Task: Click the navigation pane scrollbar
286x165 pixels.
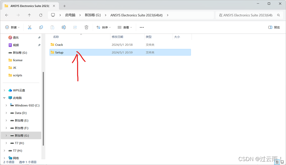Action: point(43,109)
